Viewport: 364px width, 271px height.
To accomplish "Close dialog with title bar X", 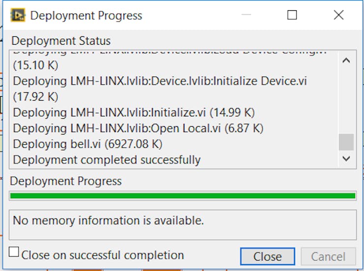I will click(338, 15).
